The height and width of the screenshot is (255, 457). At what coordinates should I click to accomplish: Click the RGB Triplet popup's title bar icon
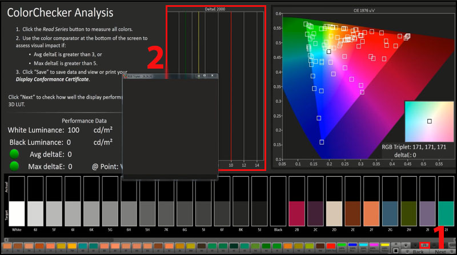[125, 77]
